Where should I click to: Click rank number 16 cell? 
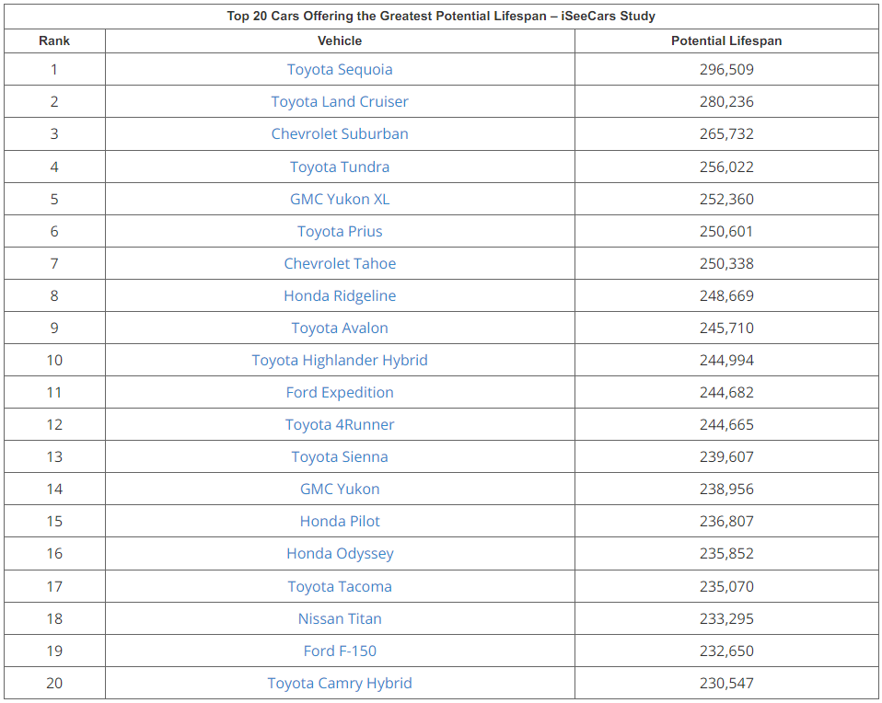point(54,553)
